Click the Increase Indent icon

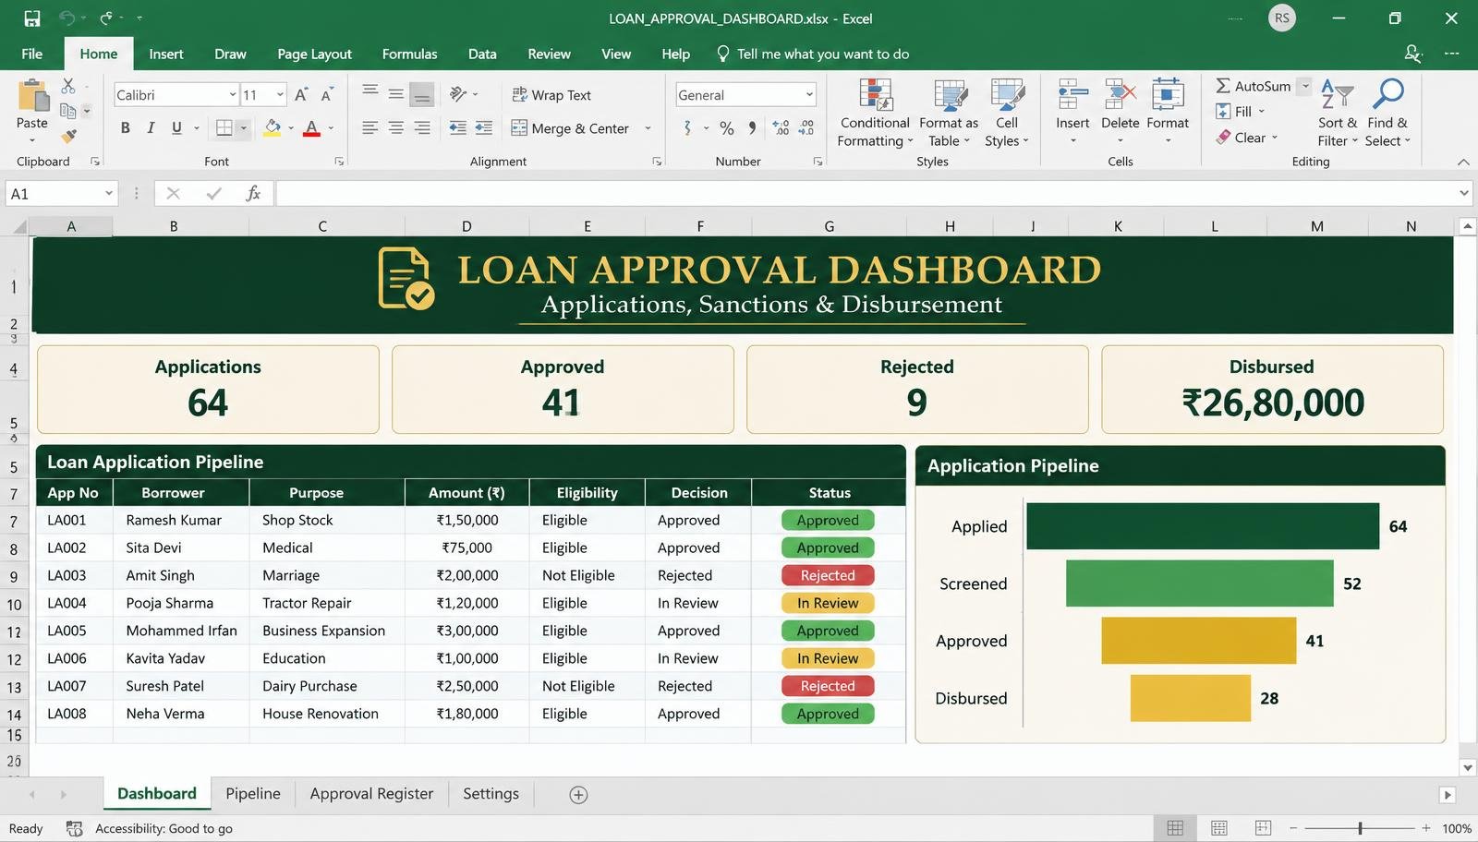[483, 128]
